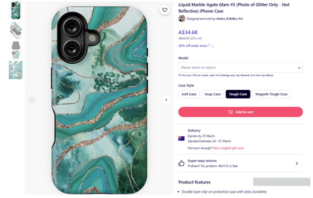The image size is (313, 198).
Task: Select Snap Case style
Action: (x=213, y=94)
